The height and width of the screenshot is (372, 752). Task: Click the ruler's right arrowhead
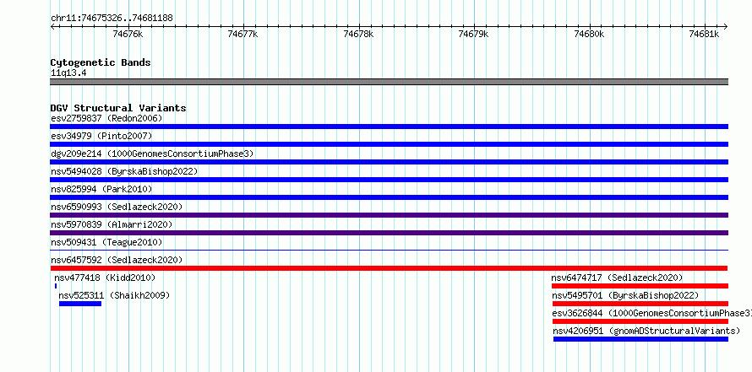[x=726, y=27]
